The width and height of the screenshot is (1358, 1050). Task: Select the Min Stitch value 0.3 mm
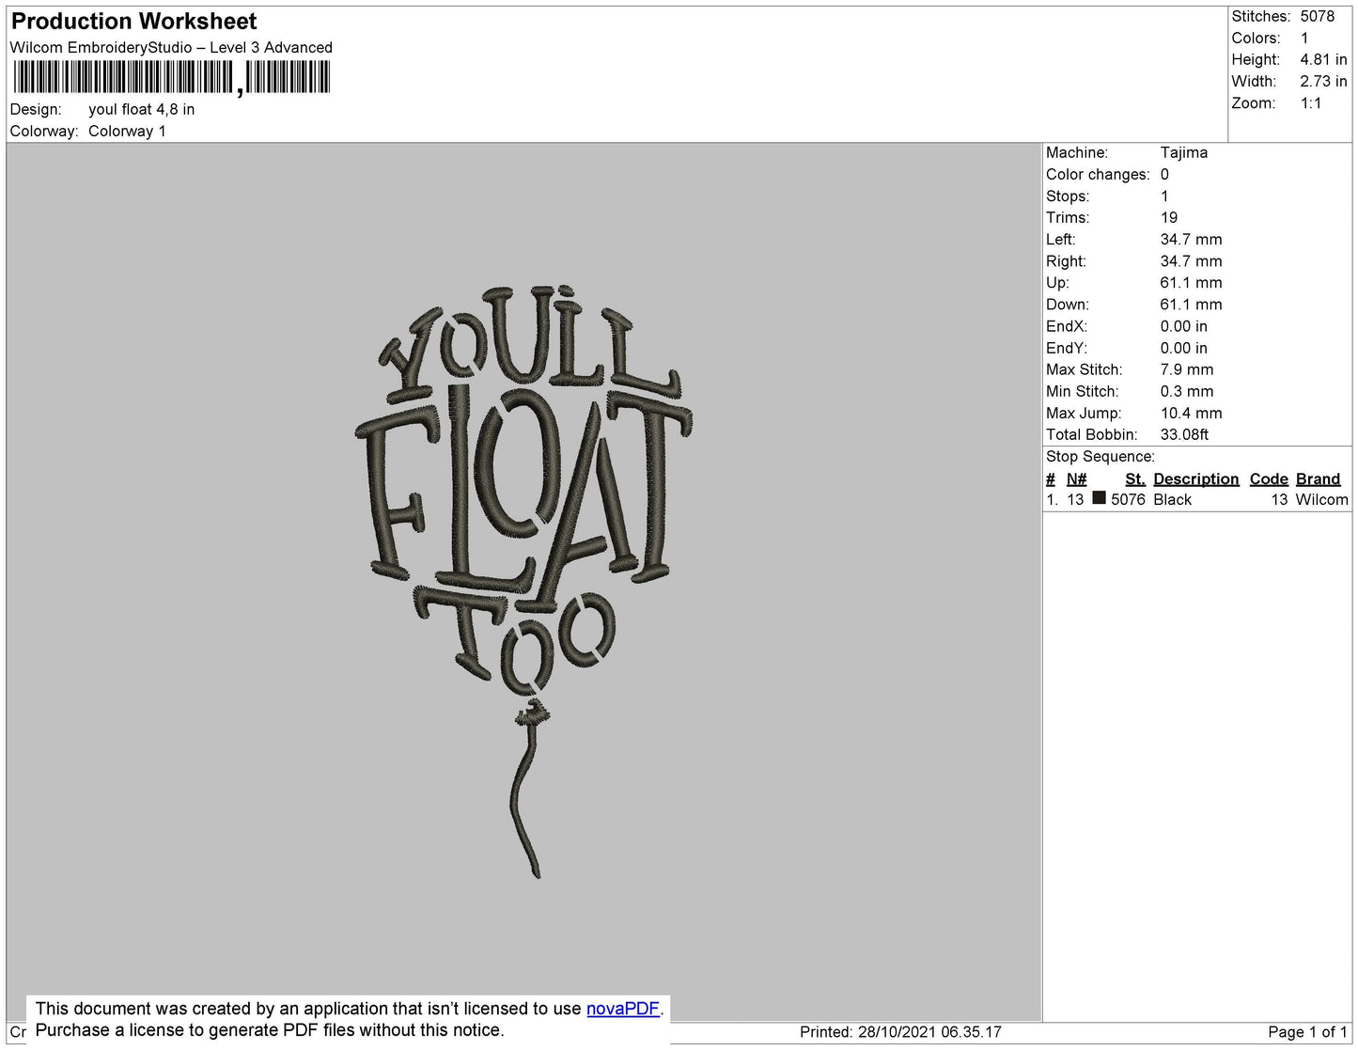[x=1187, y=391]
